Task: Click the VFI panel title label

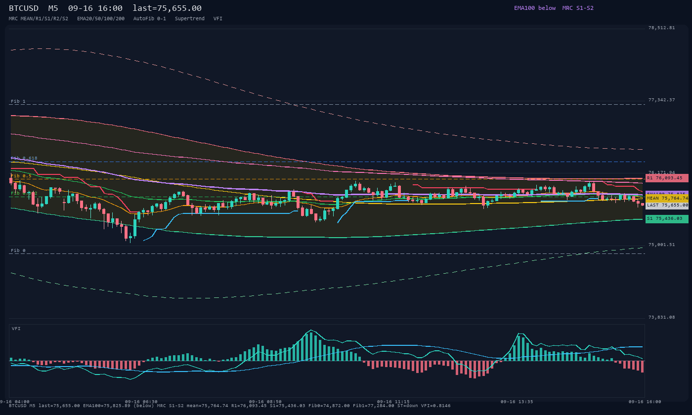Action: [x=16, y=329]
